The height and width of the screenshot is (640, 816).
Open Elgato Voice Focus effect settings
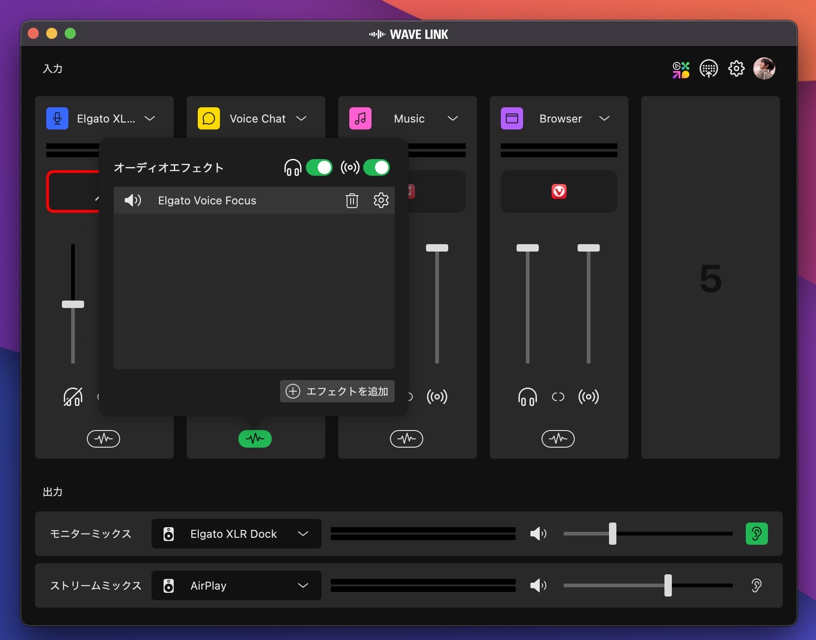tap(381, 201)
